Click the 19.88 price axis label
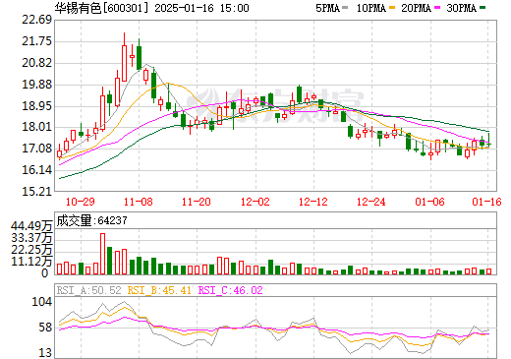Viewport: 511px width, 359px height. pyautogui.click(x=36, y=85)
